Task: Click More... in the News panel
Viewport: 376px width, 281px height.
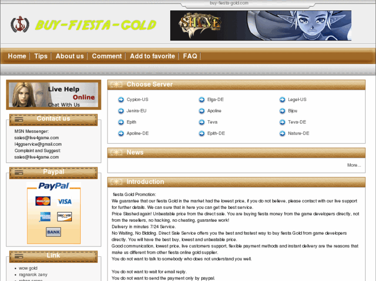Action: pos(354,165)
